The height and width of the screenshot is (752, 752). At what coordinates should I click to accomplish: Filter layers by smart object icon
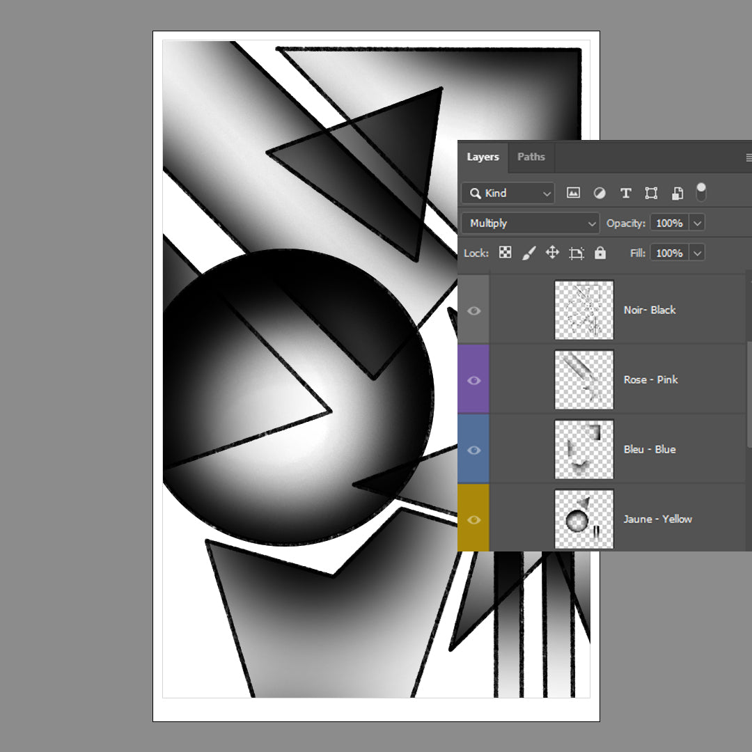pyautogui.click(x=677, y=193)
